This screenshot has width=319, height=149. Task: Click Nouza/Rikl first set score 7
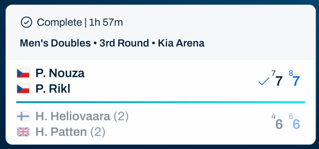[x=279, y=81]
